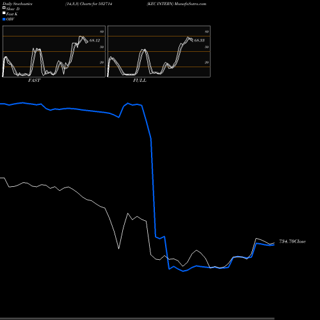Click the FAST stochastic chart panel
The image size is (320, 320).
[54, 51]
